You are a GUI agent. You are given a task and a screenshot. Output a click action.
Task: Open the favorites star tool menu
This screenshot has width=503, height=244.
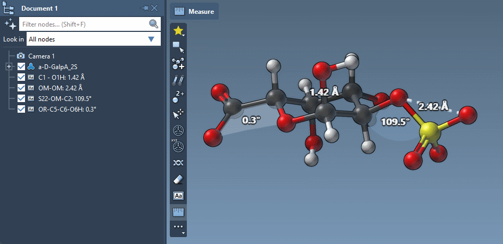point(178,31)
